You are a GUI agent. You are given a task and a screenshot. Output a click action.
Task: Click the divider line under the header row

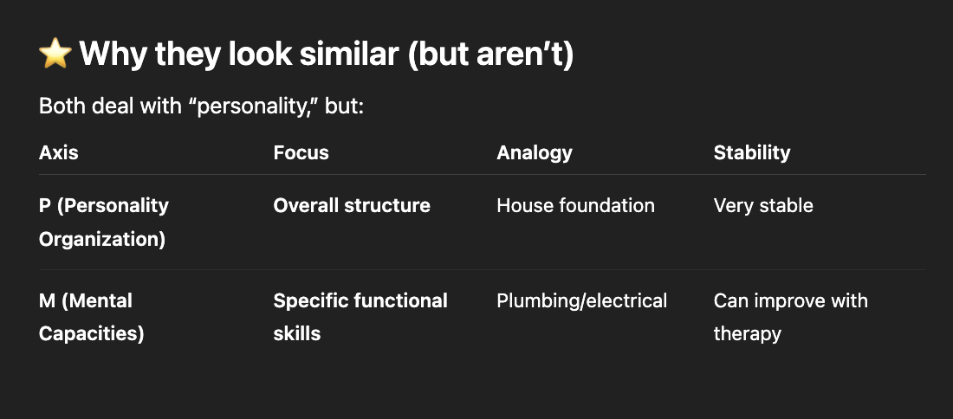click(482, 175)
